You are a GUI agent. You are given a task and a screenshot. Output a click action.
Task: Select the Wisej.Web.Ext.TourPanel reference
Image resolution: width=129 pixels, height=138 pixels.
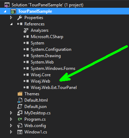coord(54,88)
